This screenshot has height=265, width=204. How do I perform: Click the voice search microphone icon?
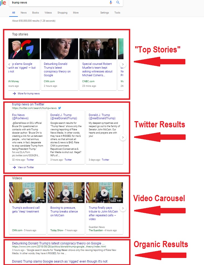click(111, 2)
